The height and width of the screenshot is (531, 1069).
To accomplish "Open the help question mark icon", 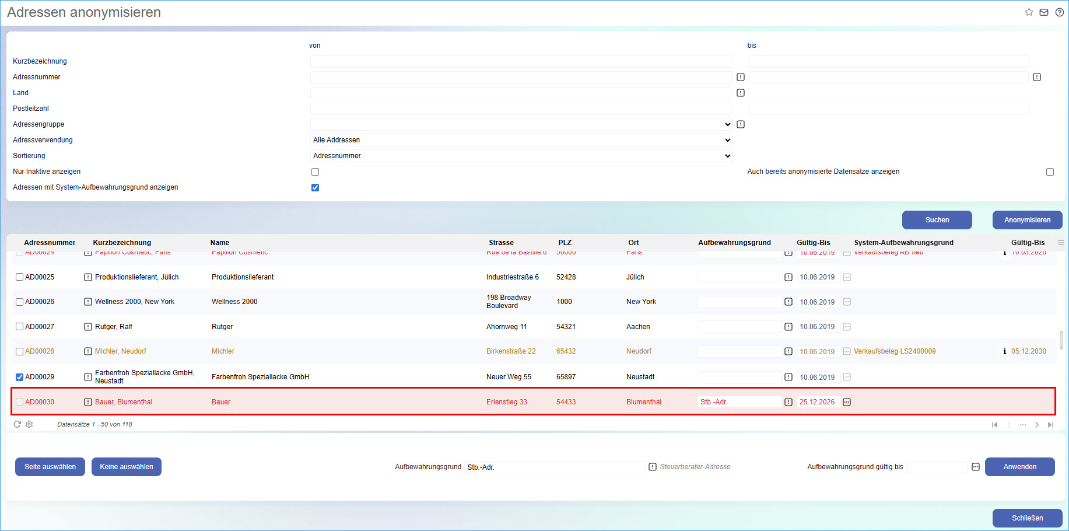I will tap(1060, 12).
